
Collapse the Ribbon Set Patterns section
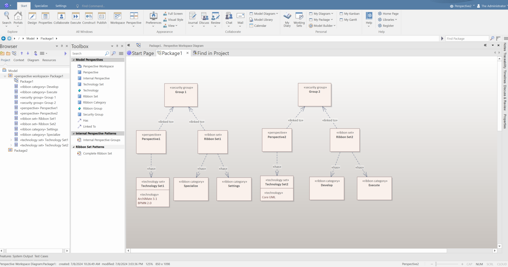click(x=74, y=147)
